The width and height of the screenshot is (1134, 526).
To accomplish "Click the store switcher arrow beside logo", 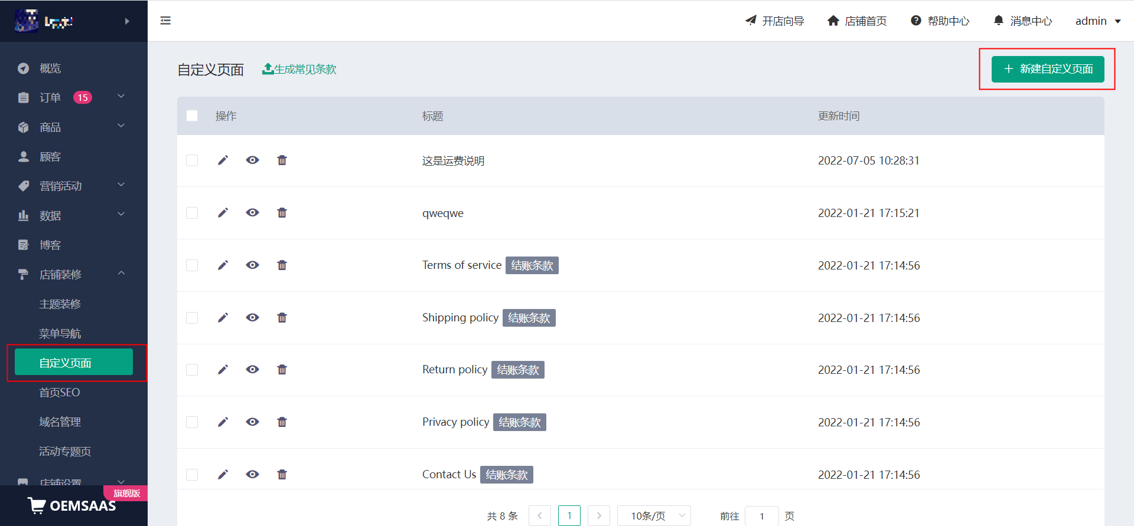I will pyautogui.click(x=127, y=21).
